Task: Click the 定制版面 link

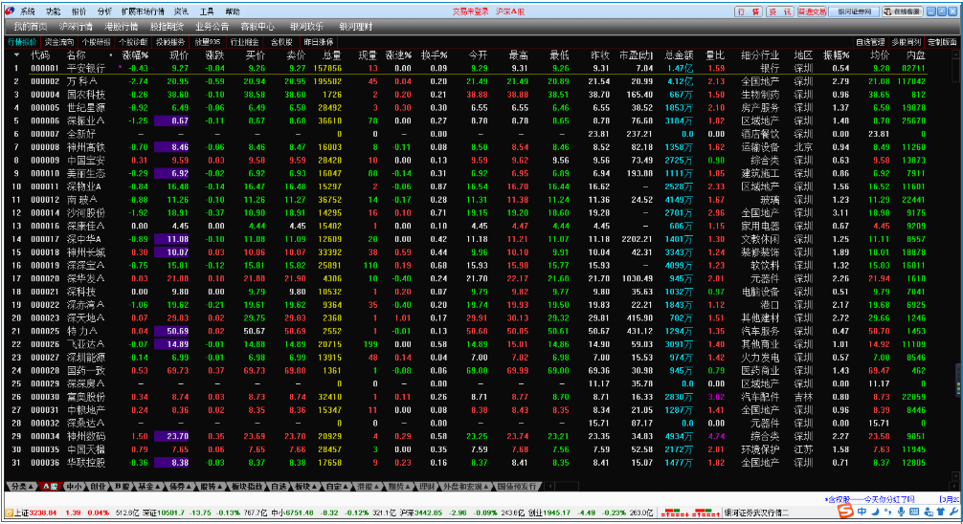Action: click(x=941, y=42)
